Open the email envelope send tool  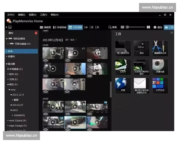point(141,86)
